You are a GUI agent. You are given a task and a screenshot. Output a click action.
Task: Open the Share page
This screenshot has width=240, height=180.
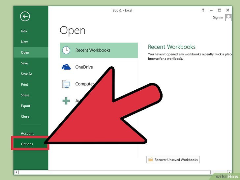coord(25,95)
